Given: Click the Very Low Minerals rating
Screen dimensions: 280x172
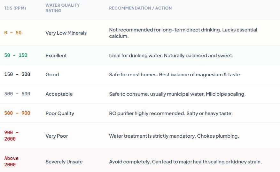Looking at the screenshot, I should (x=66, y=33).
